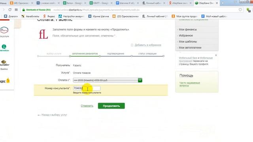Expand Мои финансы in the right menu
253x142 pixels.
tap(188, 30)
